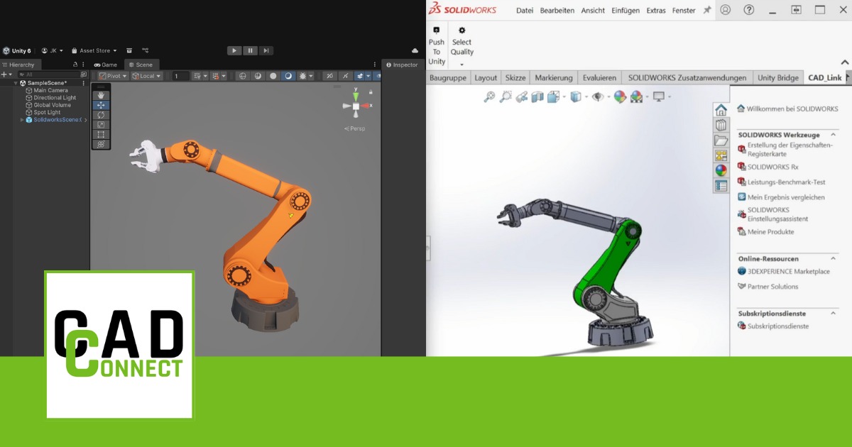Open the Design Library task pane tab
The width and height of the screenshot is (852, 447).
click(x=721, y=126)
